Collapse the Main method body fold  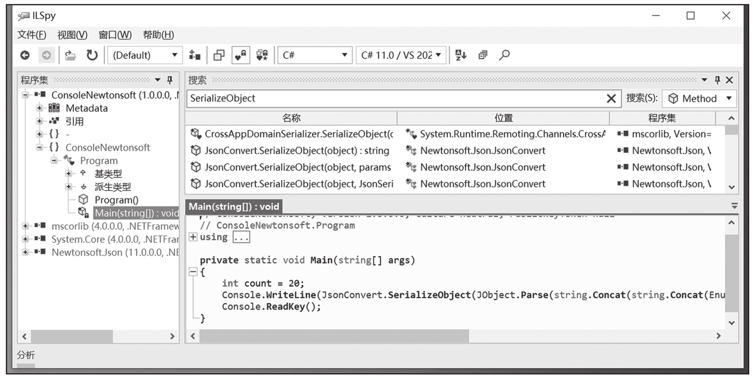tap(193, 272)
